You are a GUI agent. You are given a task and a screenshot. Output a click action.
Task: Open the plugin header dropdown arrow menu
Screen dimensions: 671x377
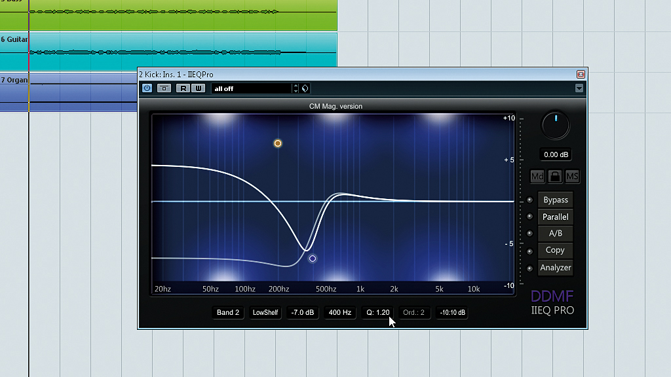point(579,88)
